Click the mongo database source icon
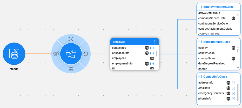This screenshot has width=242, height=108. coord(14,54)
